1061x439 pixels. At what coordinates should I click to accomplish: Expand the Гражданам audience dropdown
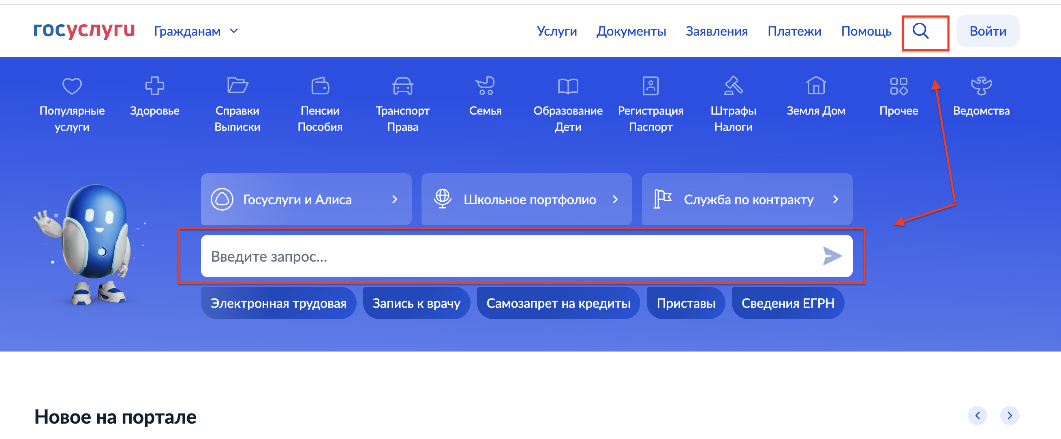pos(196,31)
